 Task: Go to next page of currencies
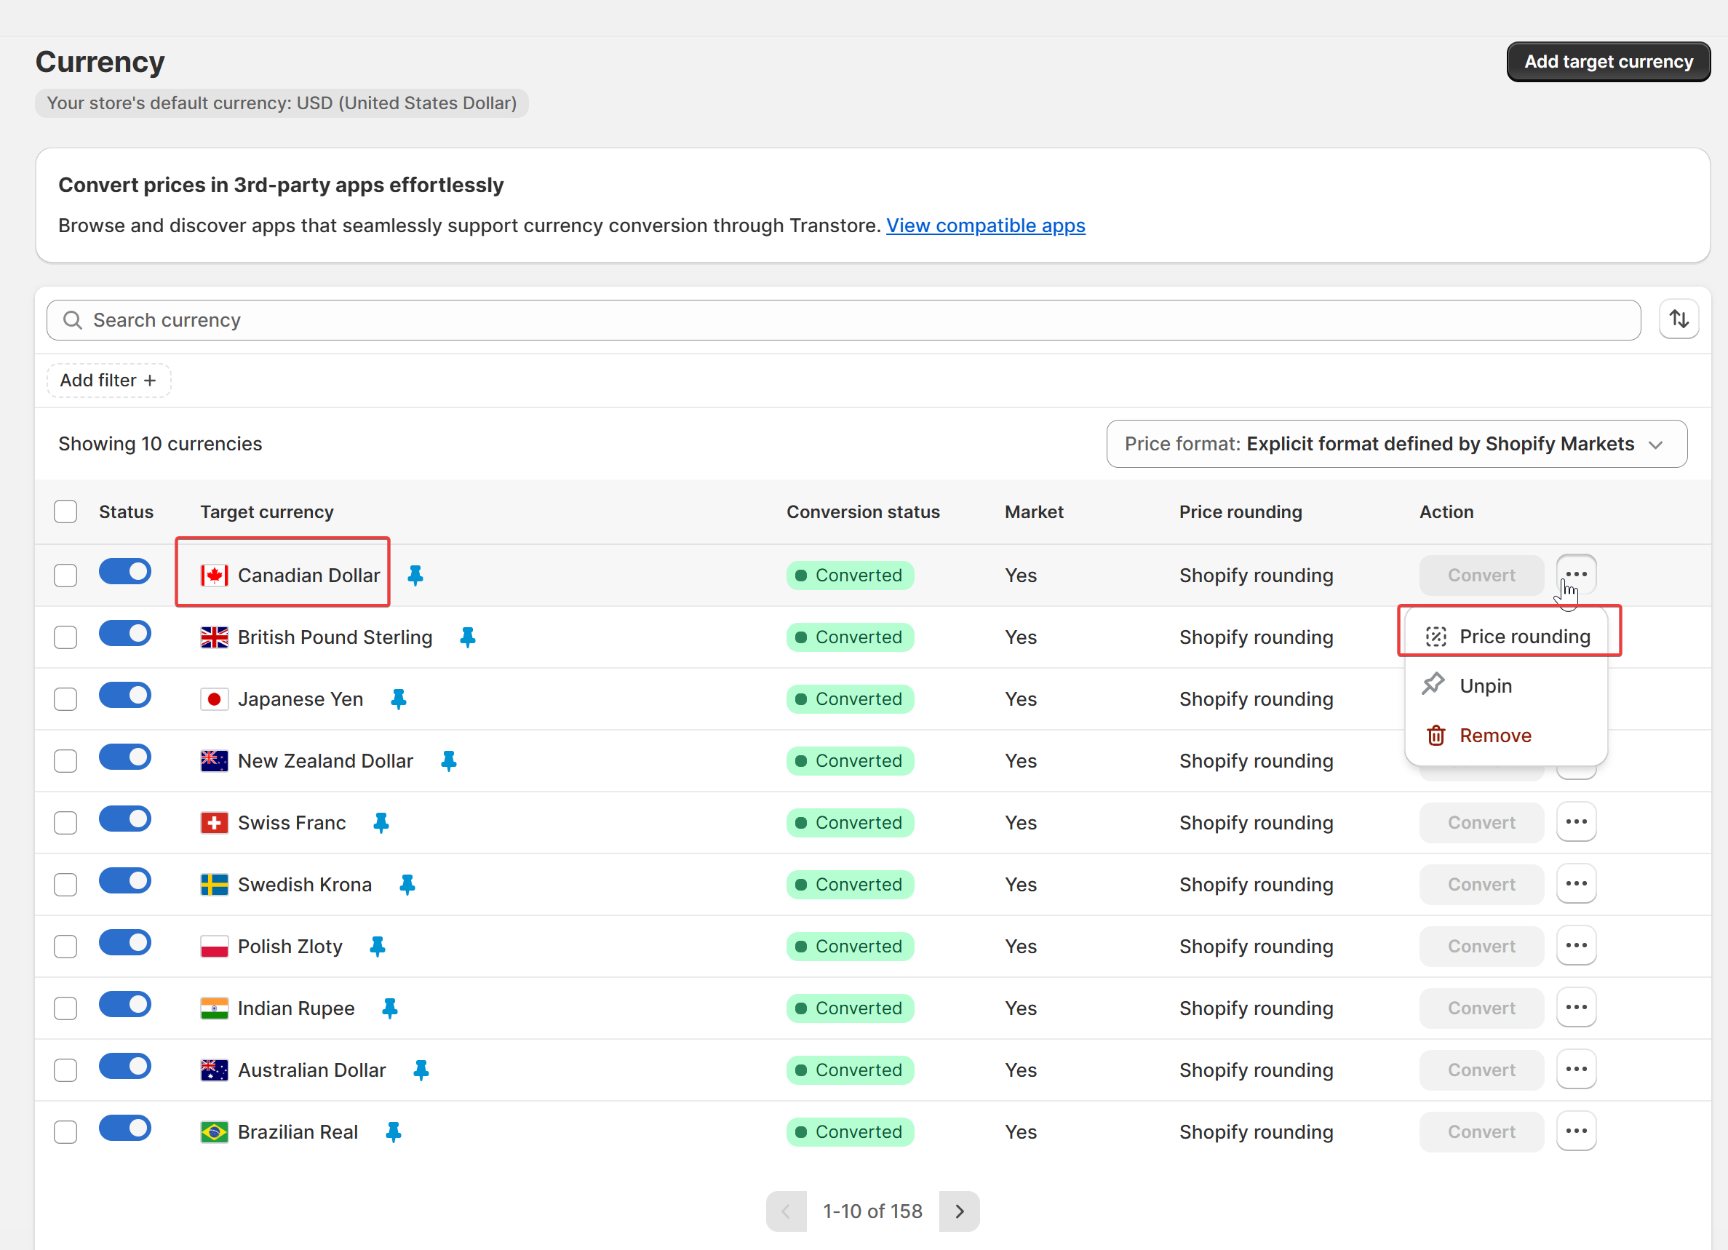coord(958,1211)
